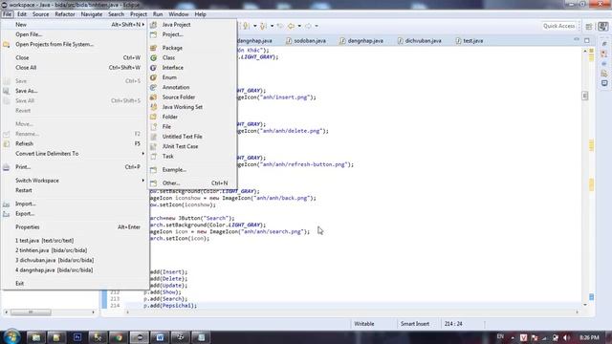Open recent file 4 dangnhap.java
The width and height of the screenshot is (612, 344).
(55, 269)
